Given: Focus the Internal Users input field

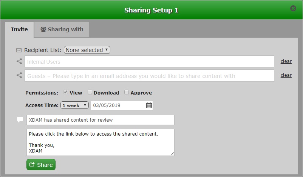Looking at the screenshot, I should (149, 61).
